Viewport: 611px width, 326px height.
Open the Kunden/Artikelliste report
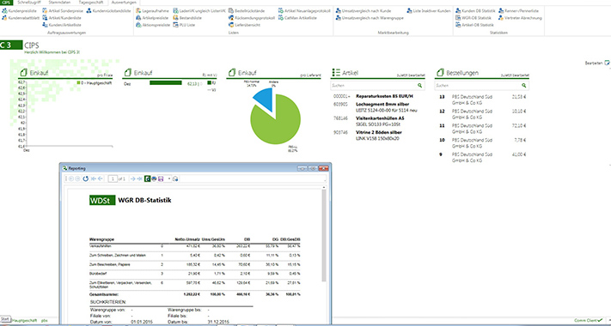(x=62, y=25)
